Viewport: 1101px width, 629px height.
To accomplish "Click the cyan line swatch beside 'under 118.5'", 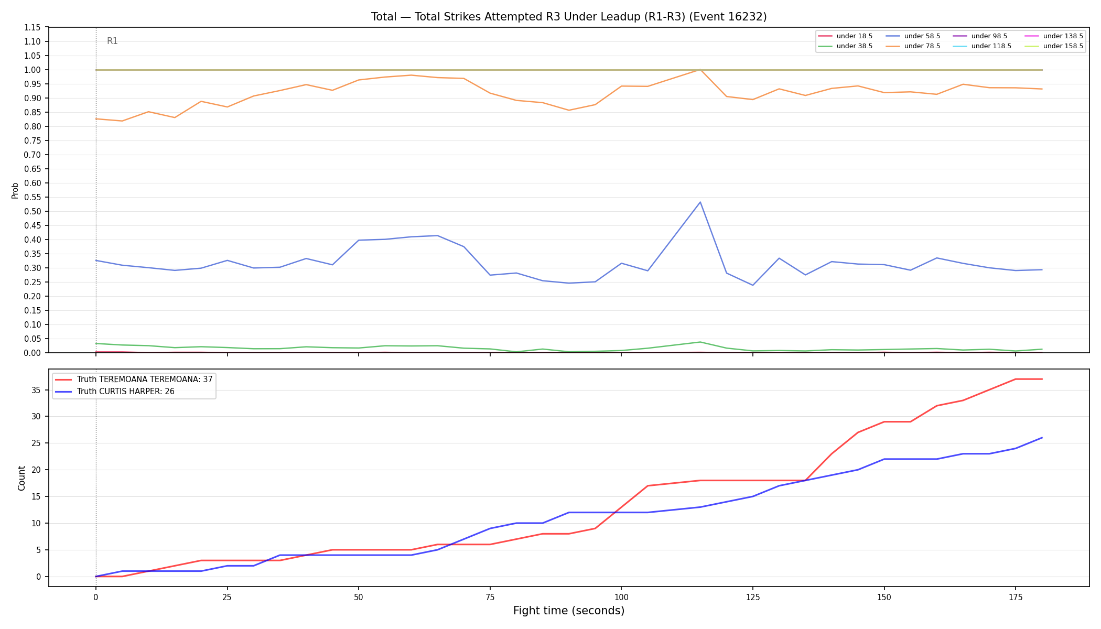I will click(x=960, y=46).
